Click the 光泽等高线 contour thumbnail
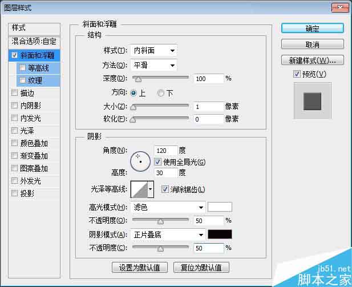Viewport: 352px width, 287px height. [139, 189]
